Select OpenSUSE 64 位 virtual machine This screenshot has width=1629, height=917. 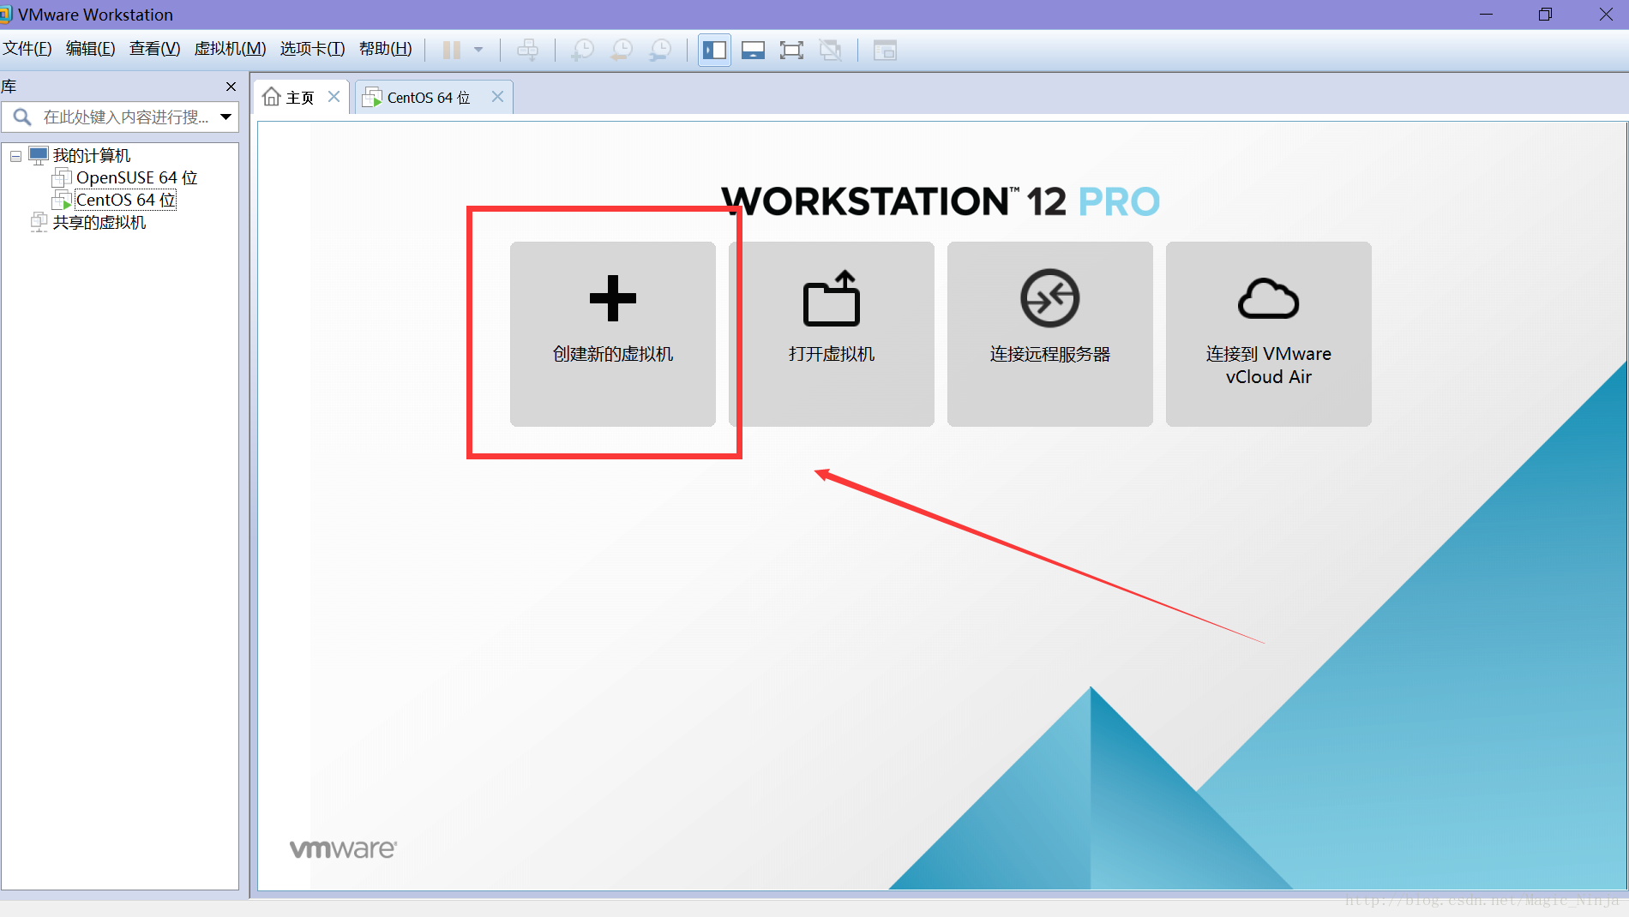(137, 177)
